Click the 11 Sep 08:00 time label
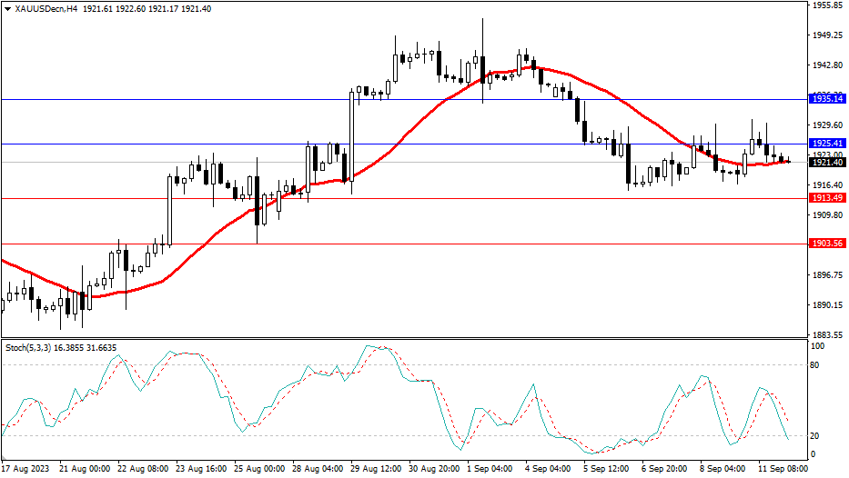849x478 pixels. click(x=783, y=469)
